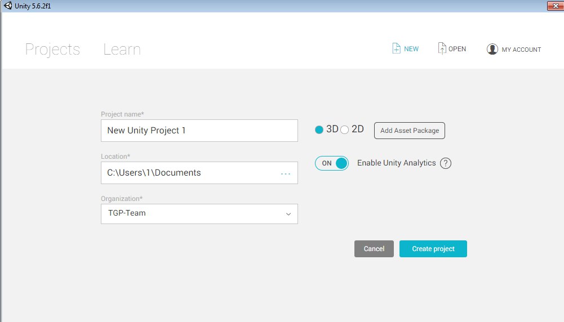
Task: Click the Enable Unity Analytics label
Action: click(x=397, y=163)
